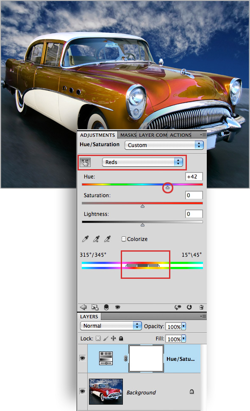Enable the Colorize checkbox
The width and height of the screenshot is (250, 411).
124,239
